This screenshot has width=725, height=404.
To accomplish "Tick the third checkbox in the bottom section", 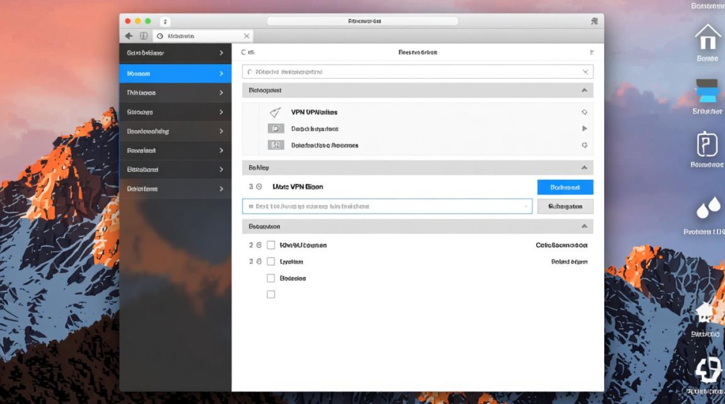I will 271,278.
